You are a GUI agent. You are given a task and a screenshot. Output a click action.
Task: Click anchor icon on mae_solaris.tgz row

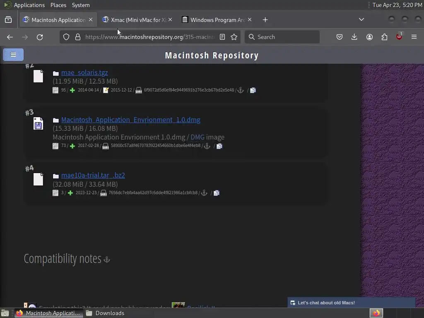pos(241,90)
